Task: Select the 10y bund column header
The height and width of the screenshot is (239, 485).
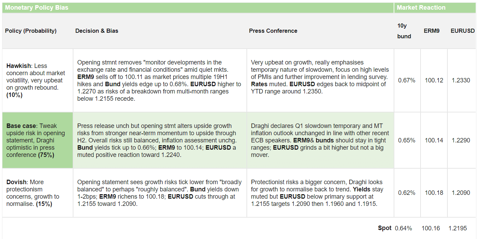Action: pos(404,31)
